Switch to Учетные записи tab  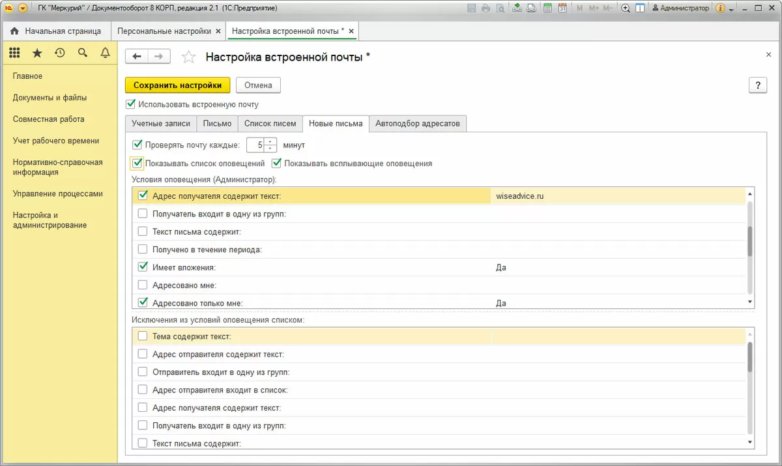click(161, 124)
